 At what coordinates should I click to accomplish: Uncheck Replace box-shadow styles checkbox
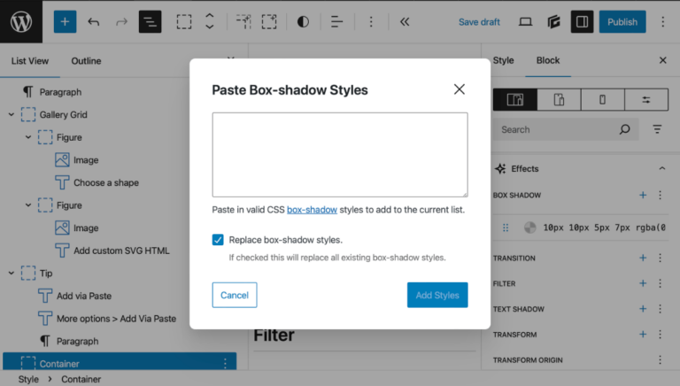coord(218,240)
